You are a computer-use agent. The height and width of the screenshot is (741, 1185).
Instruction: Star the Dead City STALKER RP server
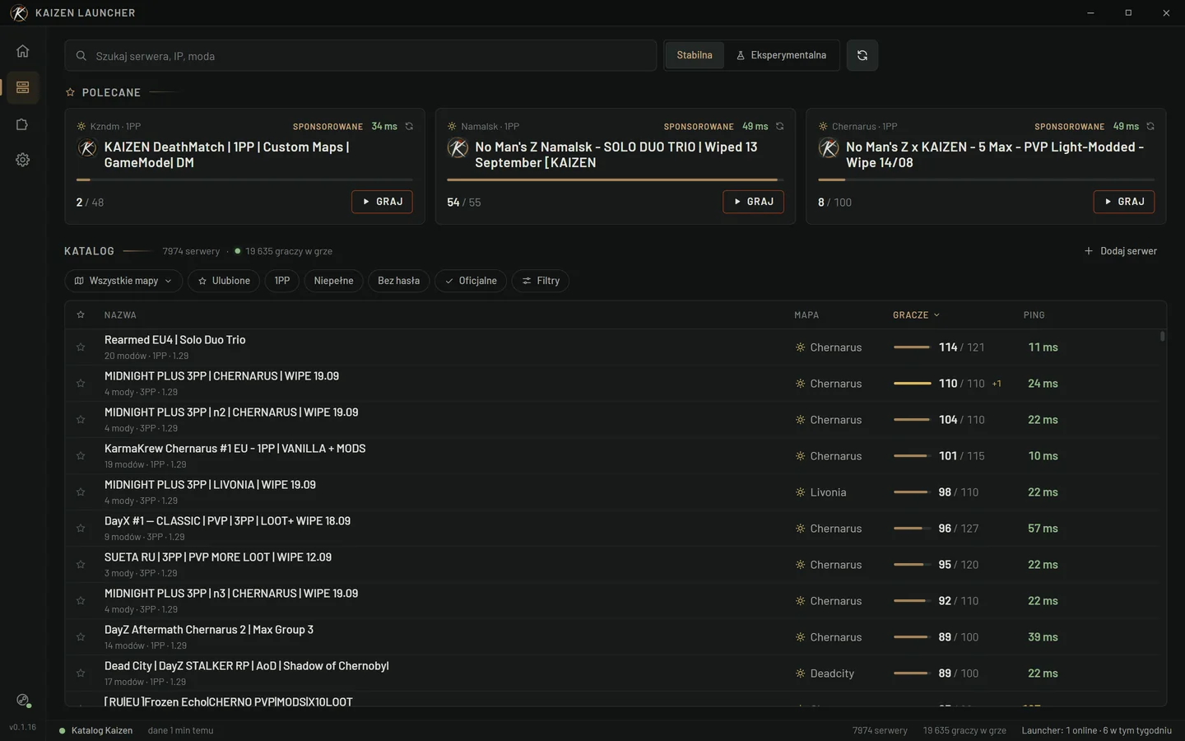tap(81, 673)
